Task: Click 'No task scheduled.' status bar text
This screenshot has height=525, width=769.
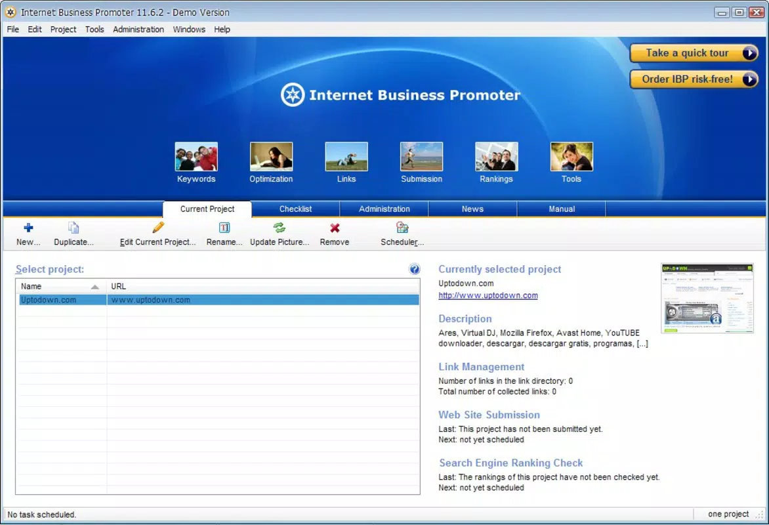Action: tap(42, 514)
